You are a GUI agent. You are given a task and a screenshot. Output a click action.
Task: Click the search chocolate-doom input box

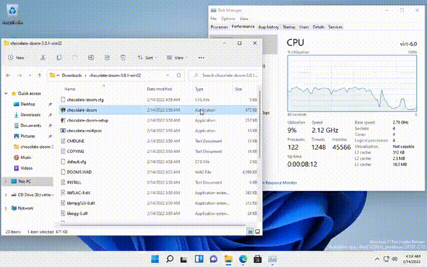tap(224, 75)
